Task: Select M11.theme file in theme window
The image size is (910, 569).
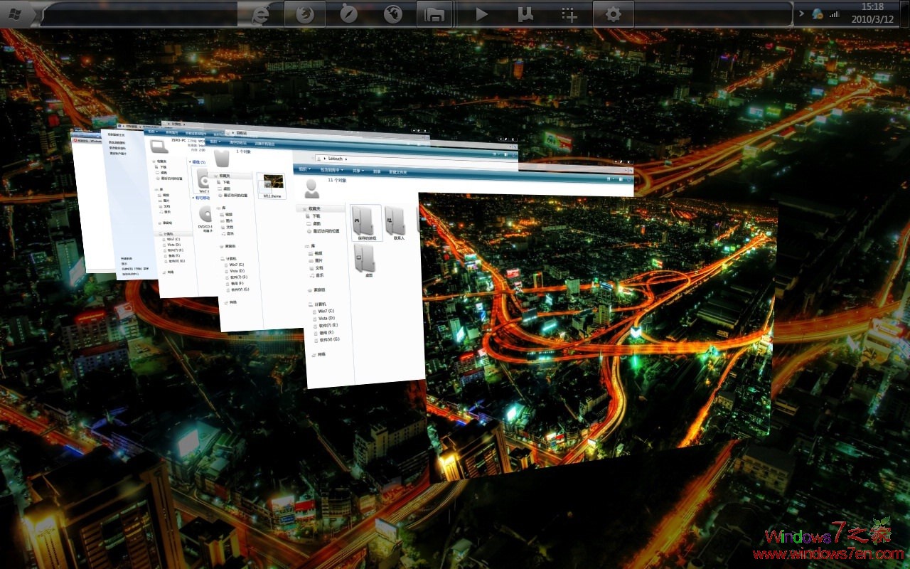Action: tap(272, 185)
